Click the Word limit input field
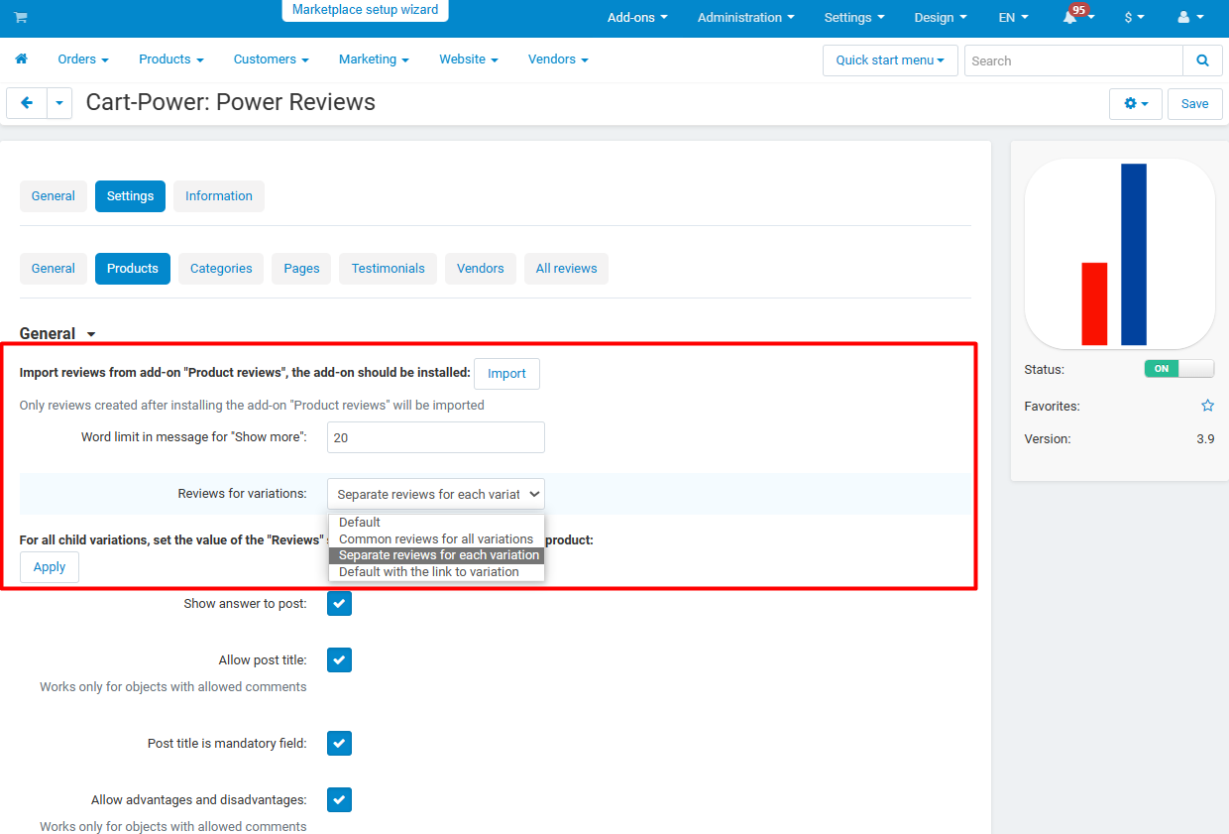The height and width of the screenshot is (834, 1229). 436,437
